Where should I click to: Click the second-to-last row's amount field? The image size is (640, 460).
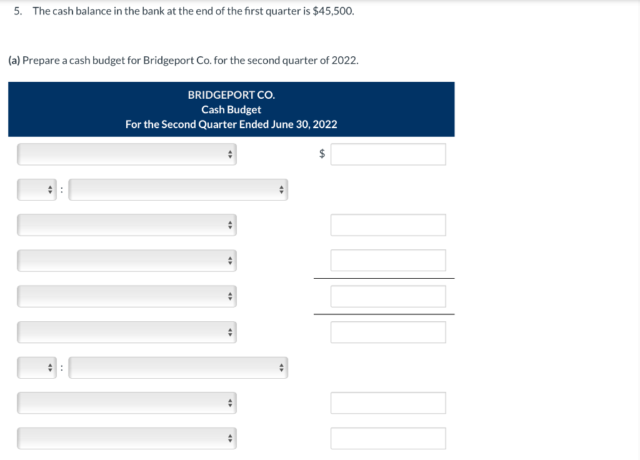[x=388, y=403]
